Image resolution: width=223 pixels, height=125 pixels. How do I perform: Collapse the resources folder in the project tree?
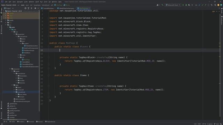click(x=10, y=69)
